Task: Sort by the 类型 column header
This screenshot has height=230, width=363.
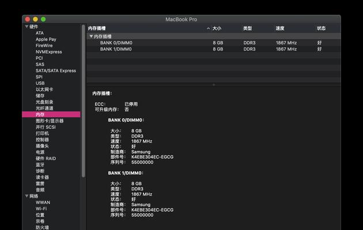Action: coord(248,28)
